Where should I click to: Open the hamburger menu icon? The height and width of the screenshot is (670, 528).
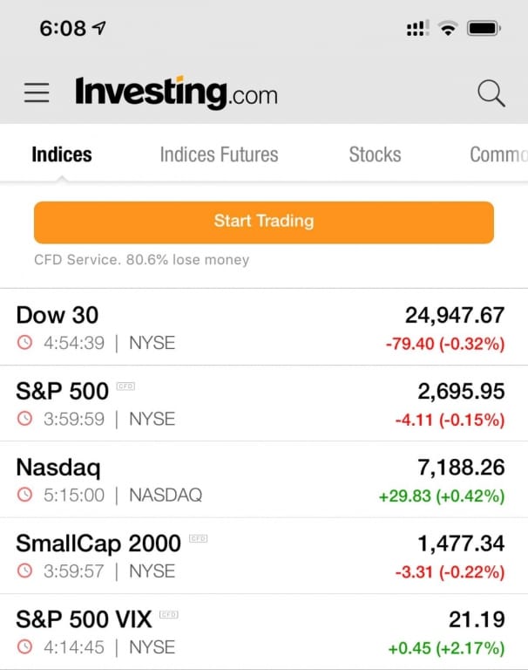click(x=37, y=92)
